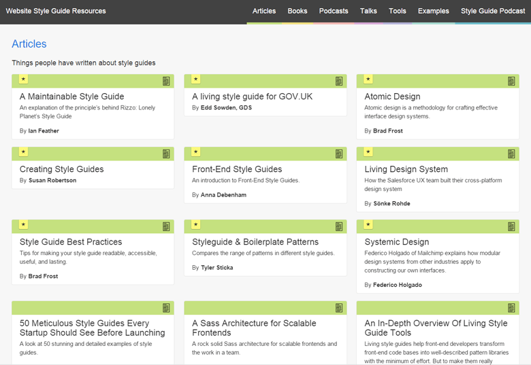Open the Creating Style Guides article
Viewport: 531px width, 365px height.
(x=62, y=169)
